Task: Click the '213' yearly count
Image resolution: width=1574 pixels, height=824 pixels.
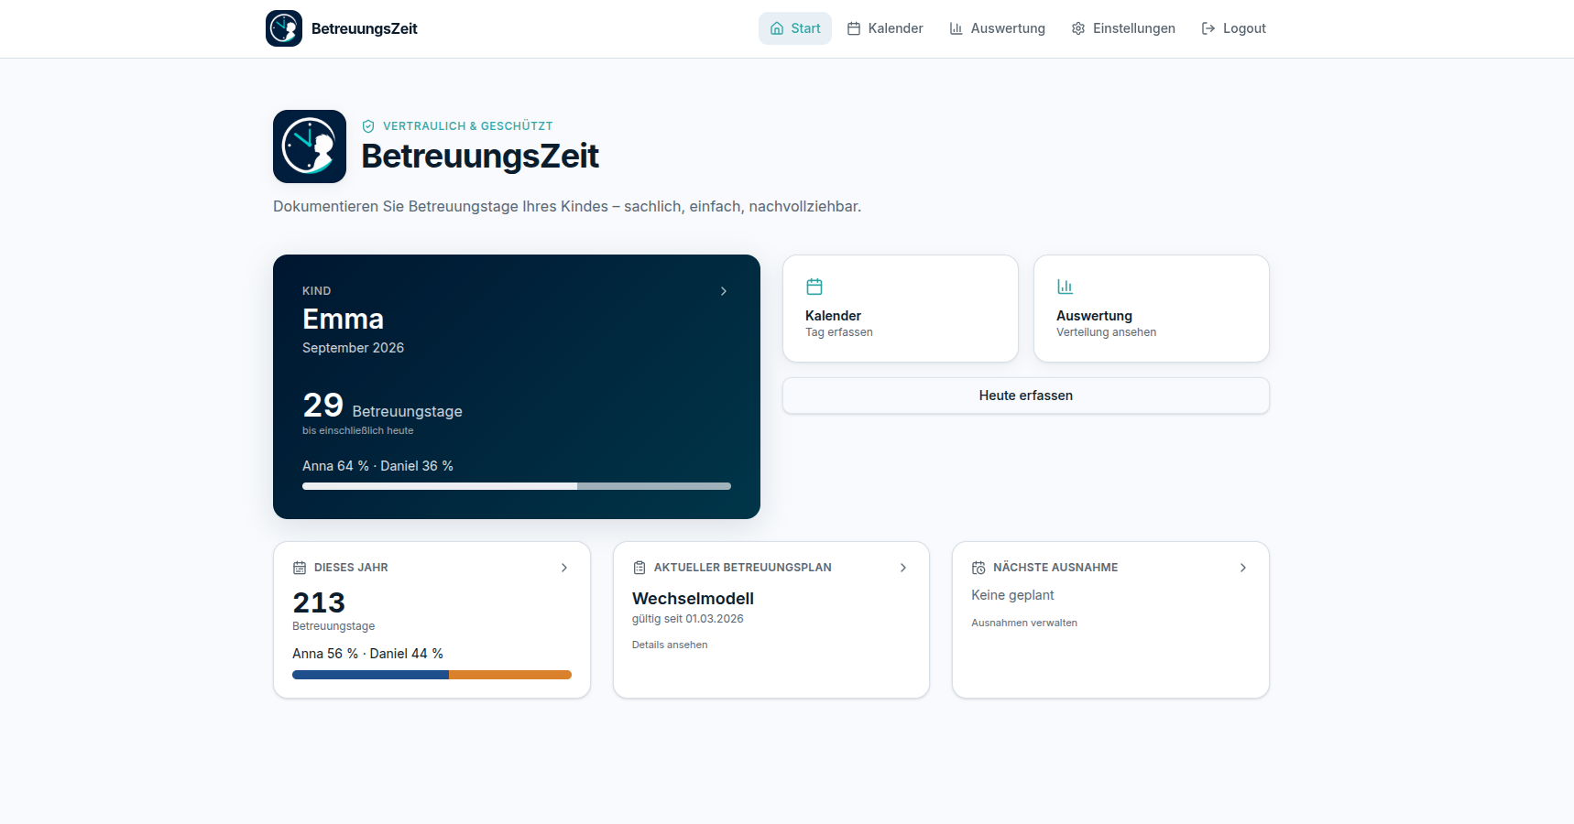Action: coord(319,602)
